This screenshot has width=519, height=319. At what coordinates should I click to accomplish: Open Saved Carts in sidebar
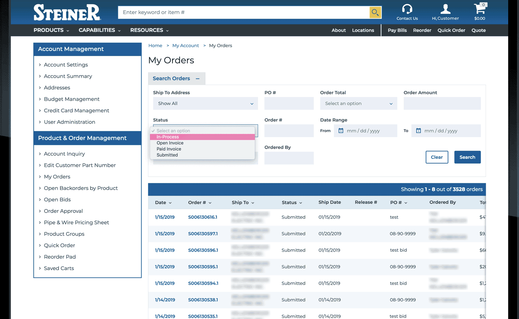[x=59, y=269]
